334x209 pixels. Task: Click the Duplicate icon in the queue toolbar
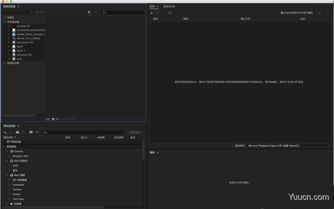[170, 13]
